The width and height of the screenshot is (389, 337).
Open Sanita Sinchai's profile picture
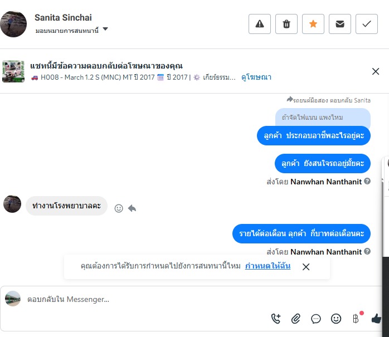pyautogui.click(x=13, y=24)
